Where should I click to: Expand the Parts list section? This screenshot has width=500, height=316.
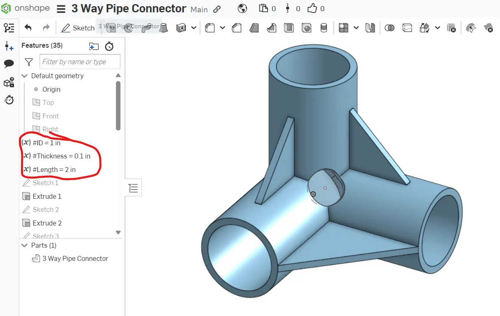coord(24,245)
